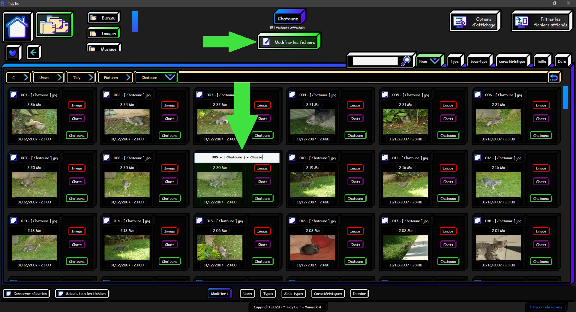
Task: Click the 009 filename rename field
Action: (x=237, y=157)
